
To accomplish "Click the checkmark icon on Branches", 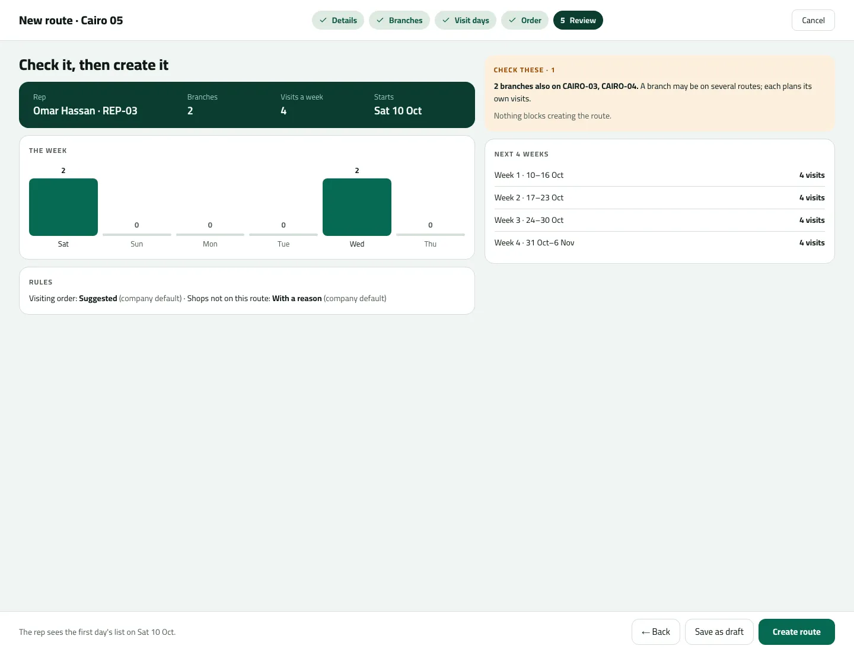I will pyautogui.click(x=380, y=20).
